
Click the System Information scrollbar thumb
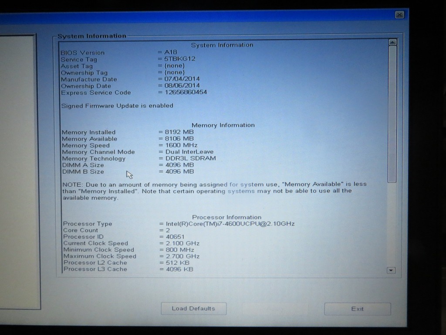coord(392,114)
